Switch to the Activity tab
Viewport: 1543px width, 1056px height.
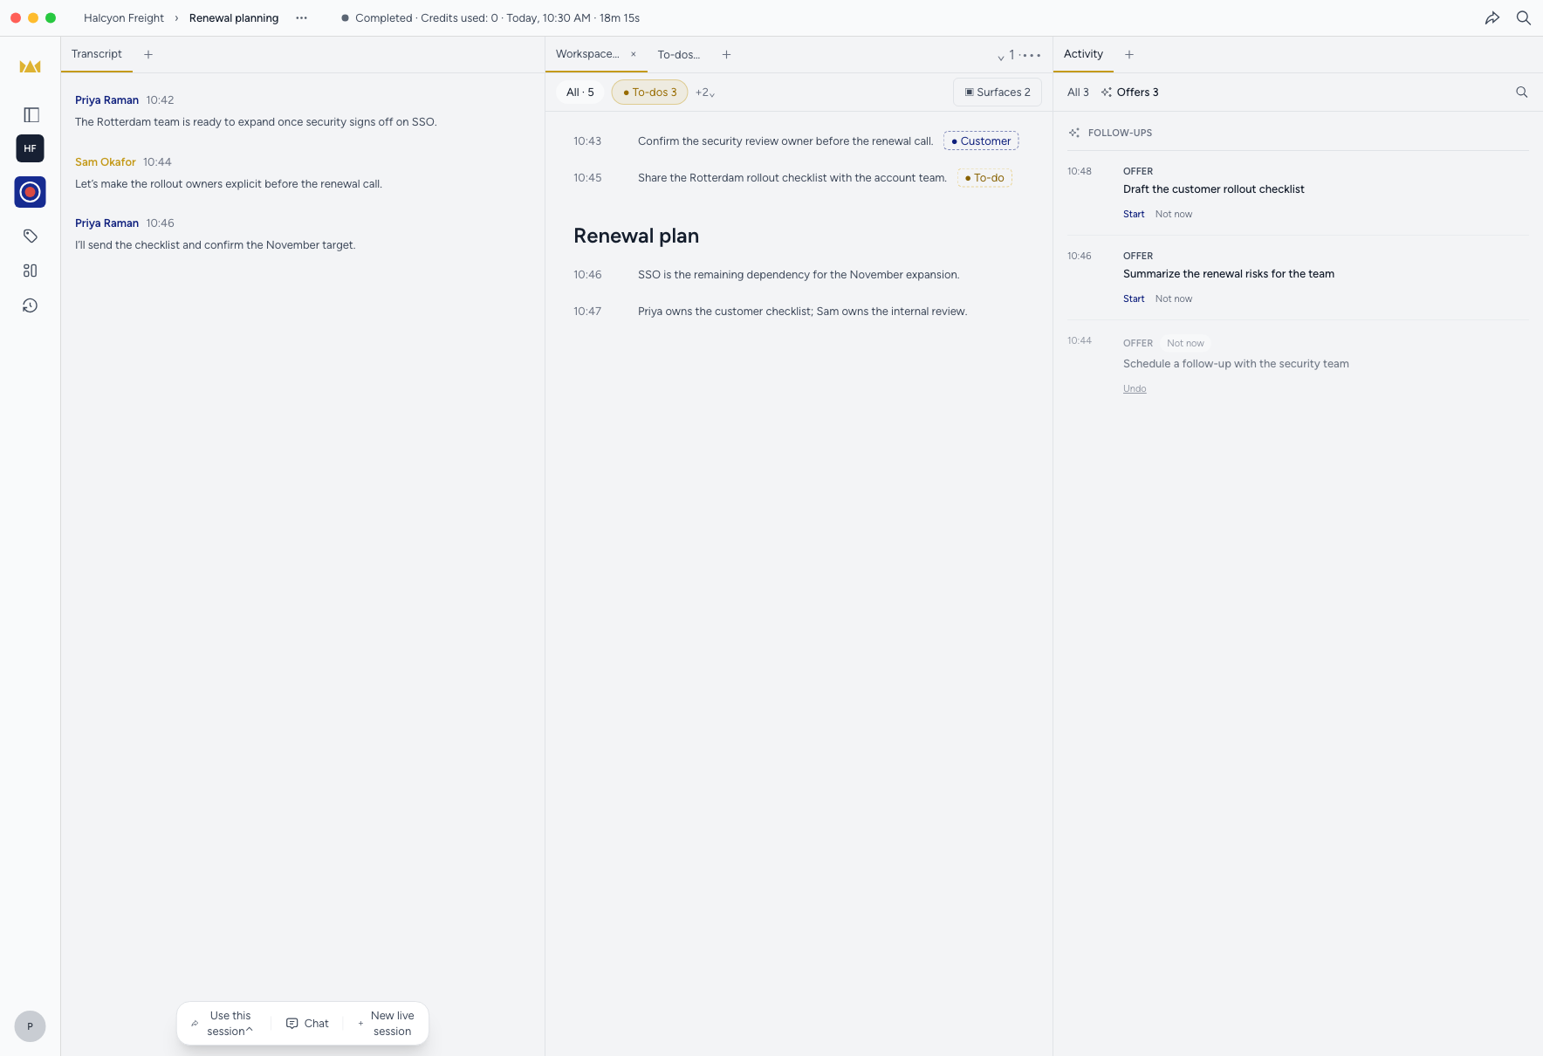(1083, 54)
